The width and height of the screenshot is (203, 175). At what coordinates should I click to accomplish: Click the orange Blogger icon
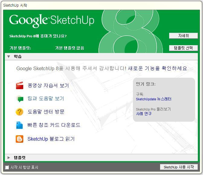coord(20,139)
